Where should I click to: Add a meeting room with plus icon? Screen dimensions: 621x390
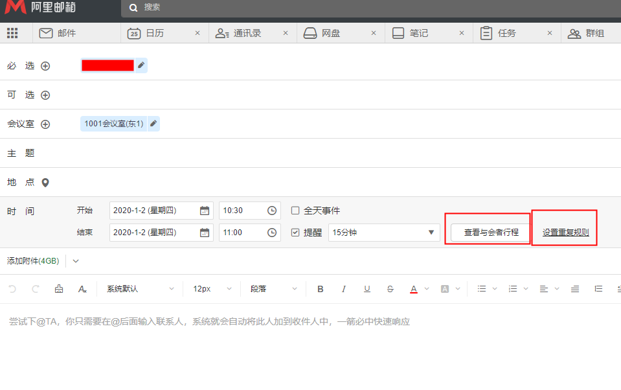pyautogui.click(x=45, y=124)
